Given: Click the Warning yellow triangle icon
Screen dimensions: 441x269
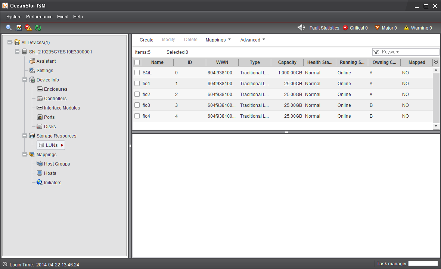Looking at the screenshot, I should 406,28.
